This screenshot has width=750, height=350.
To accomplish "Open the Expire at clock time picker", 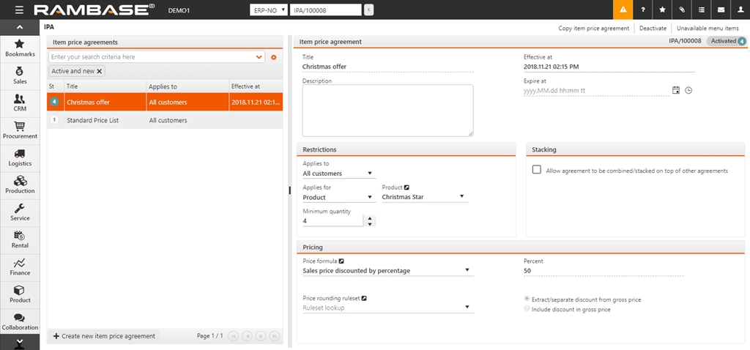I will tap(688, 90).
